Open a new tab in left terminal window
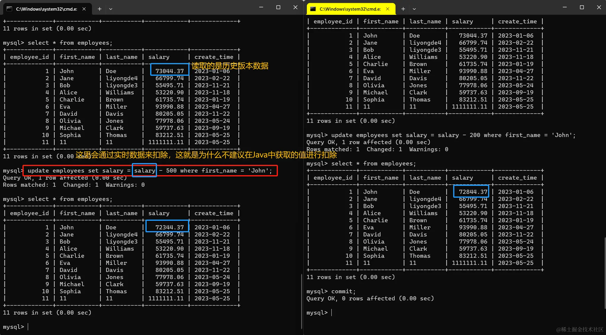 pyautogui.click(x=100, y=9)
